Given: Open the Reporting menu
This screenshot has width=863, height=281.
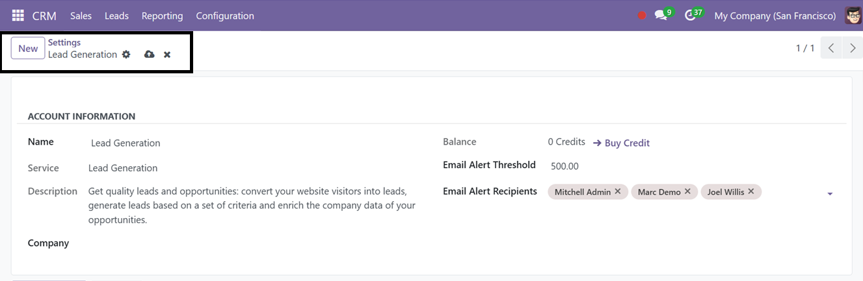Looking at the screenshot, I should [x=162, y=16].
